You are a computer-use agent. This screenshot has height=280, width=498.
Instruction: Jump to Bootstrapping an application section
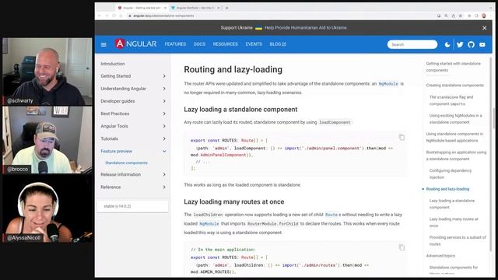pyautogui.click(x=456, y=156)
